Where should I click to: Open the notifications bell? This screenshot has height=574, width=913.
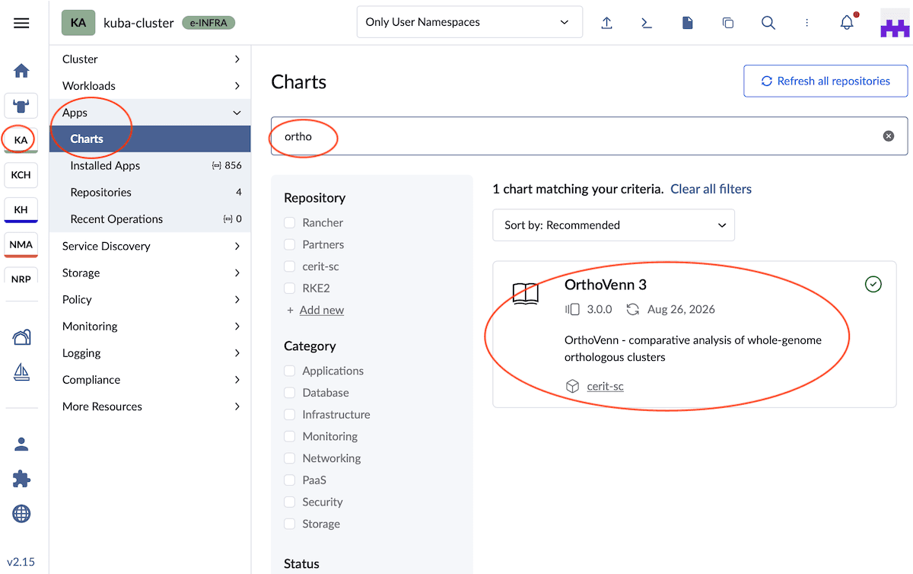tap(848, 22)
